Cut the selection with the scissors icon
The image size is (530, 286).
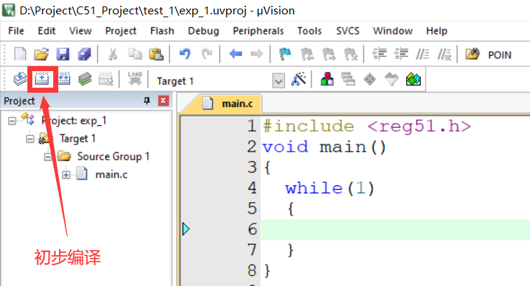[x=113, y=54]
